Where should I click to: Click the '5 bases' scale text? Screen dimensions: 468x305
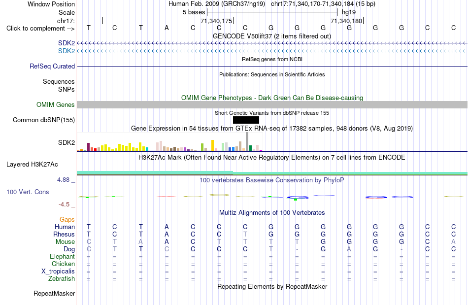194,12
